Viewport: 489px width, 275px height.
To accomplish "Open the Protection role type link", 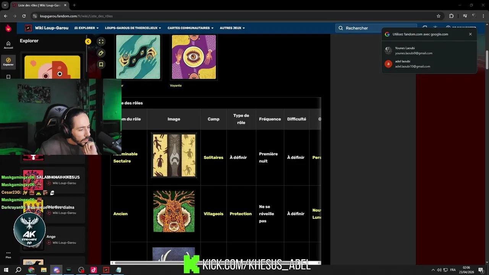I will [241, 214].
